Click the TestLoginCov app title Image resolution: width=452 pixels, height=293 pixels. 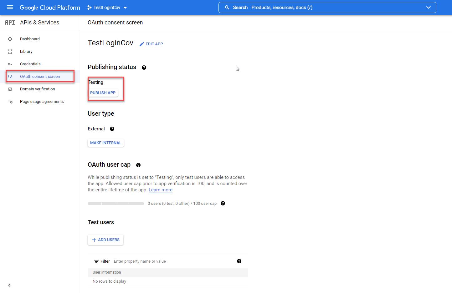110,43
